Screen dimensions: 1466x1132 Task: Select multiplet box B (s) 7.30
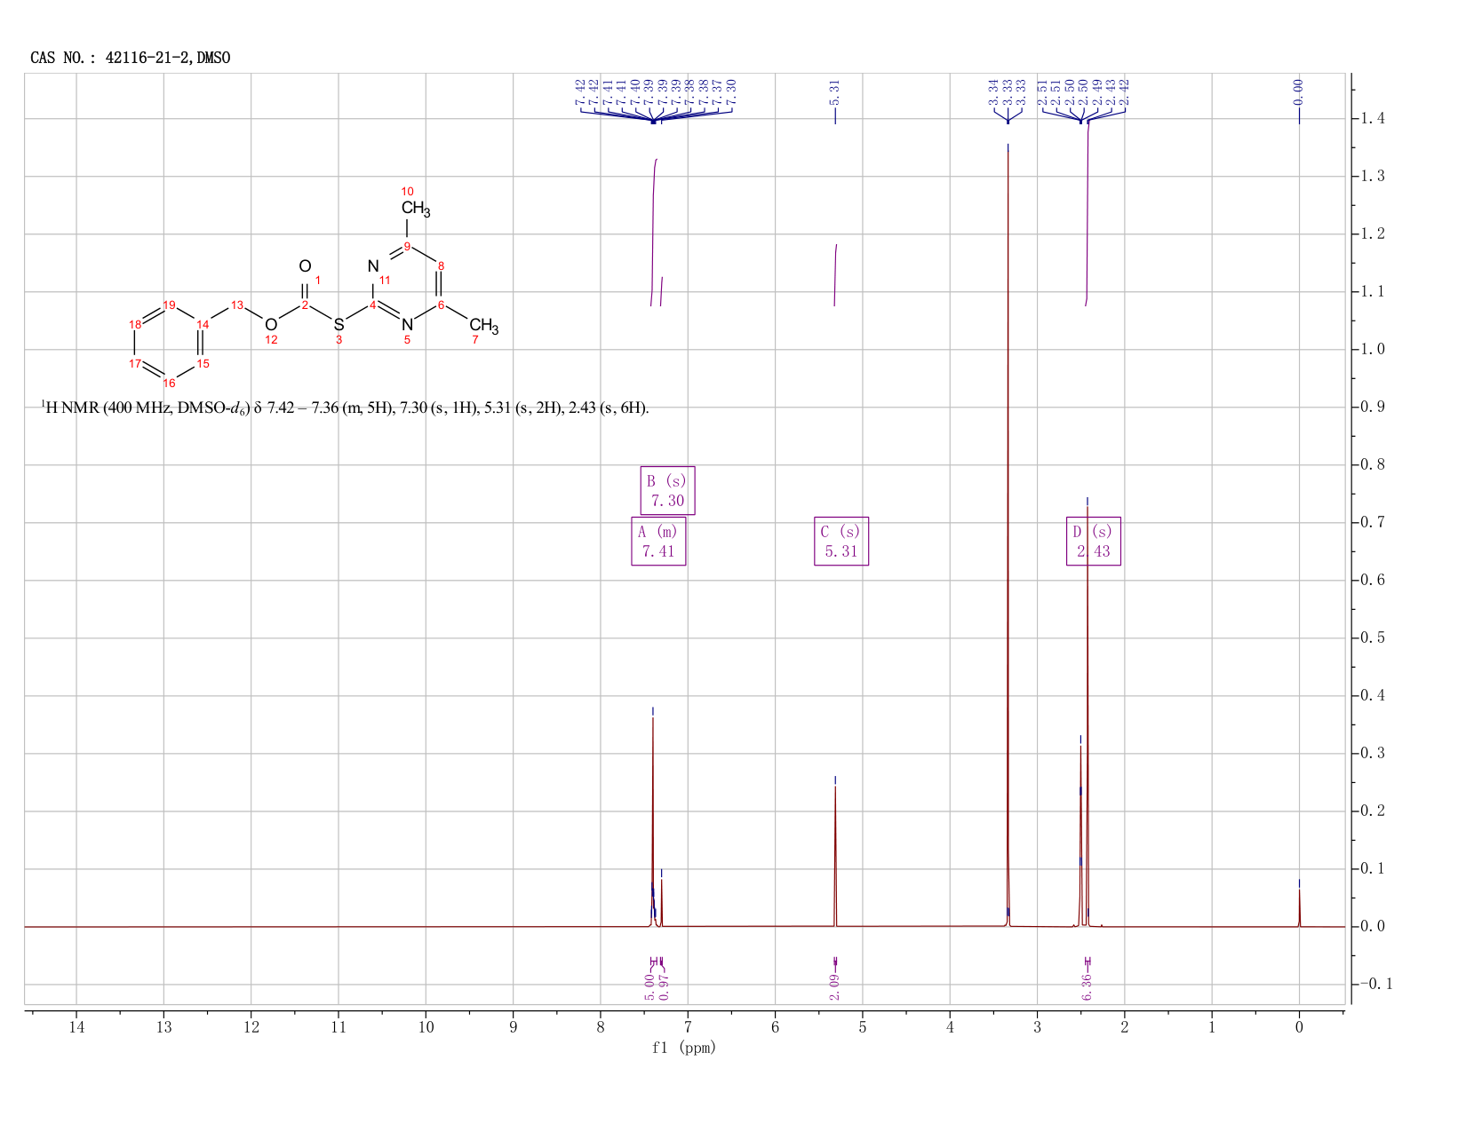click(667, 490)
